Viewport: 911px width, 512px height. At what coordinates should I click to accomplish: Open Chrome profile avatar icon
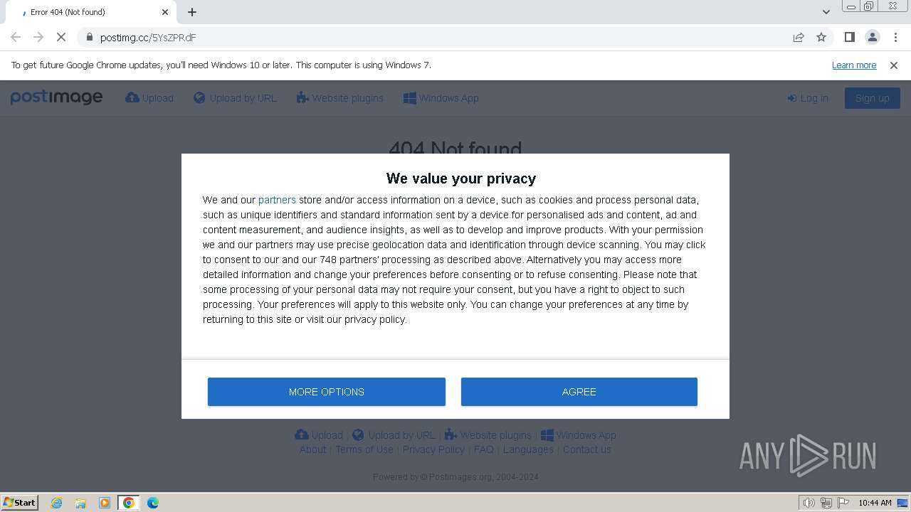(x=873, y=37)
